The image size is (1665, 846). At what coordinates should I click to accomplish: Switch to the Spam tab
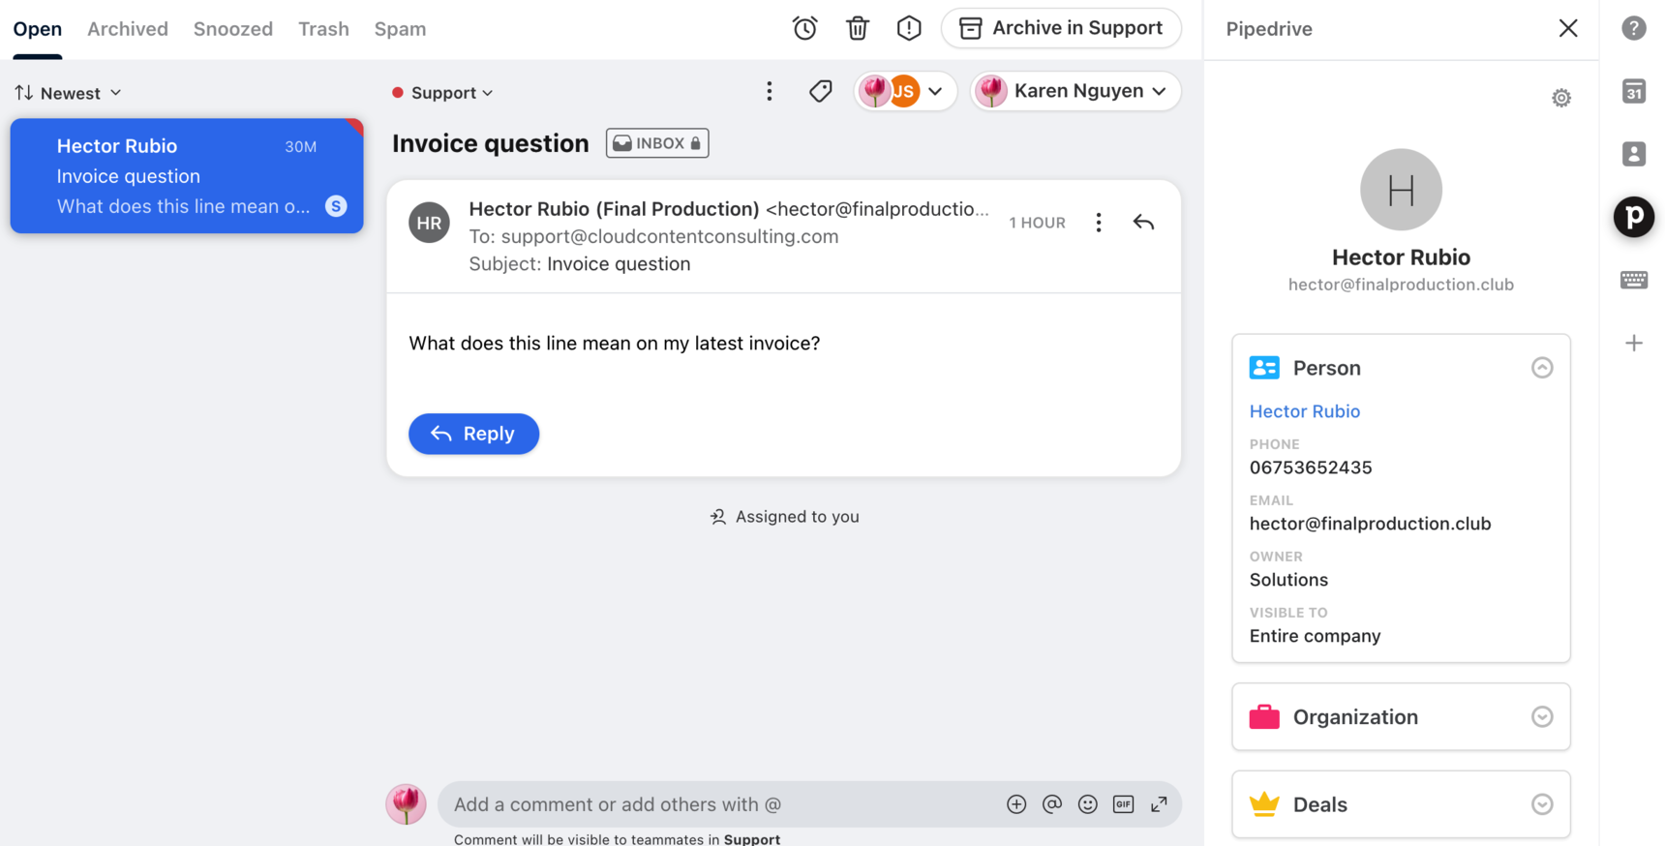pyautogui.click(x=400, y=29)
